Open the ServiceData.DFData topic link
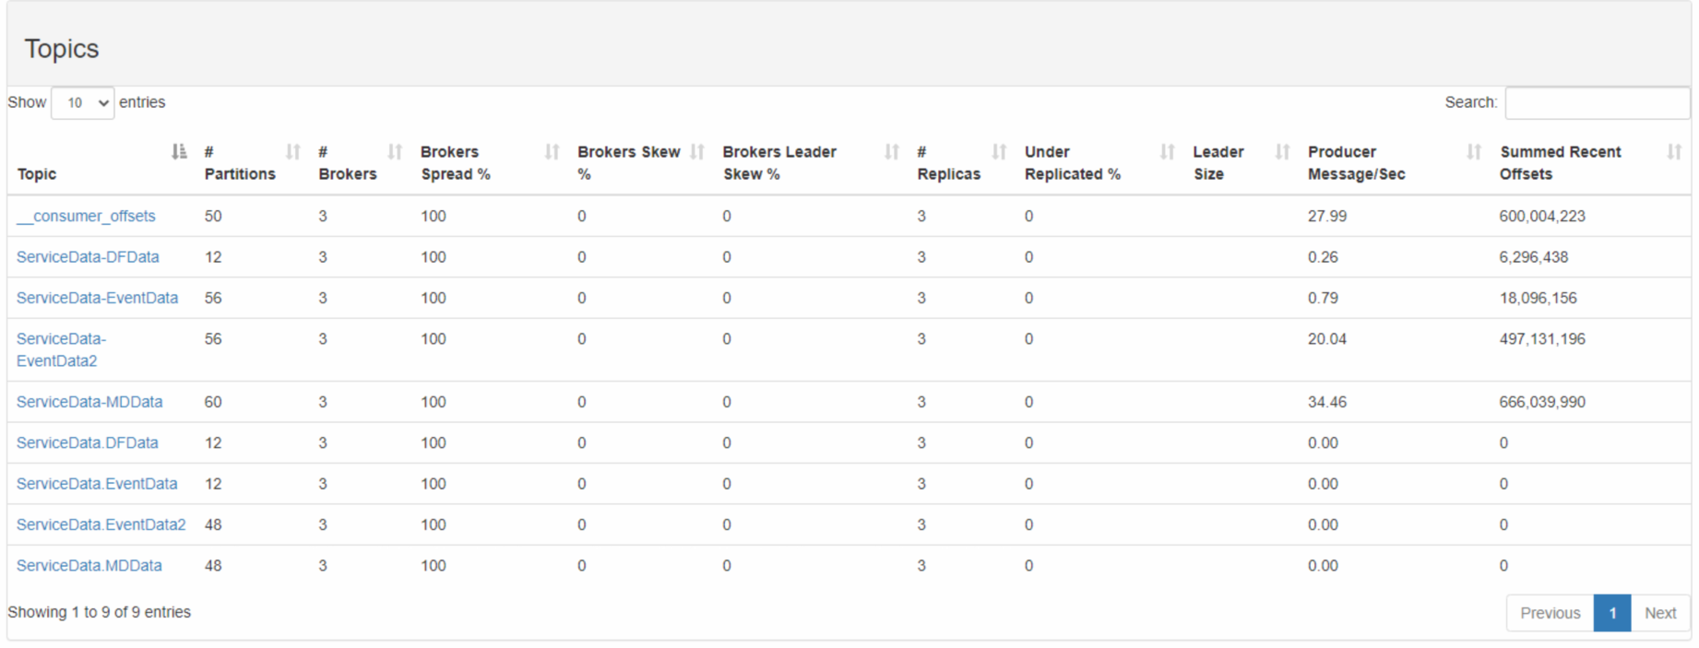This screenshot has height=648, width=1699. click(87, 443)
